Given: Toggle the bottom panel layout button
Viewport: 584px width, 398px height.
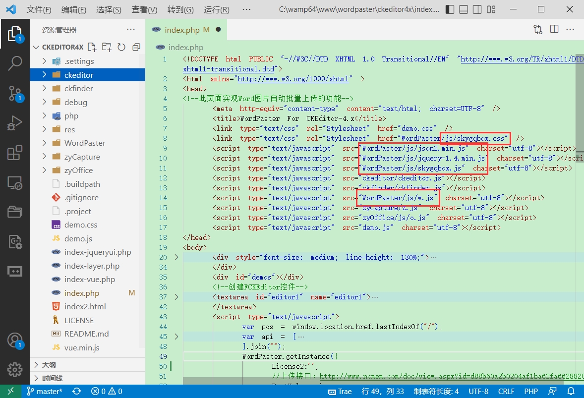Looking at the screenshot, I should click(463, 9).
